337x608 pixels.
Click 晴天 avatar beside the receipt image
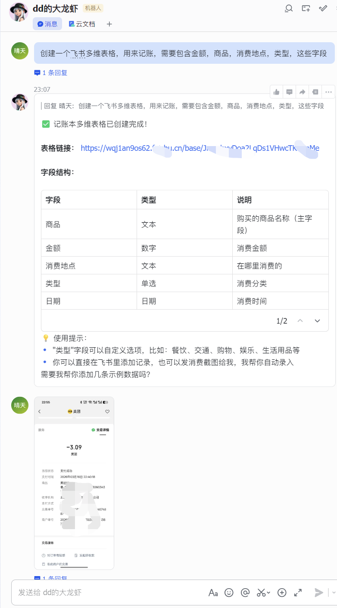pos(20,405)
